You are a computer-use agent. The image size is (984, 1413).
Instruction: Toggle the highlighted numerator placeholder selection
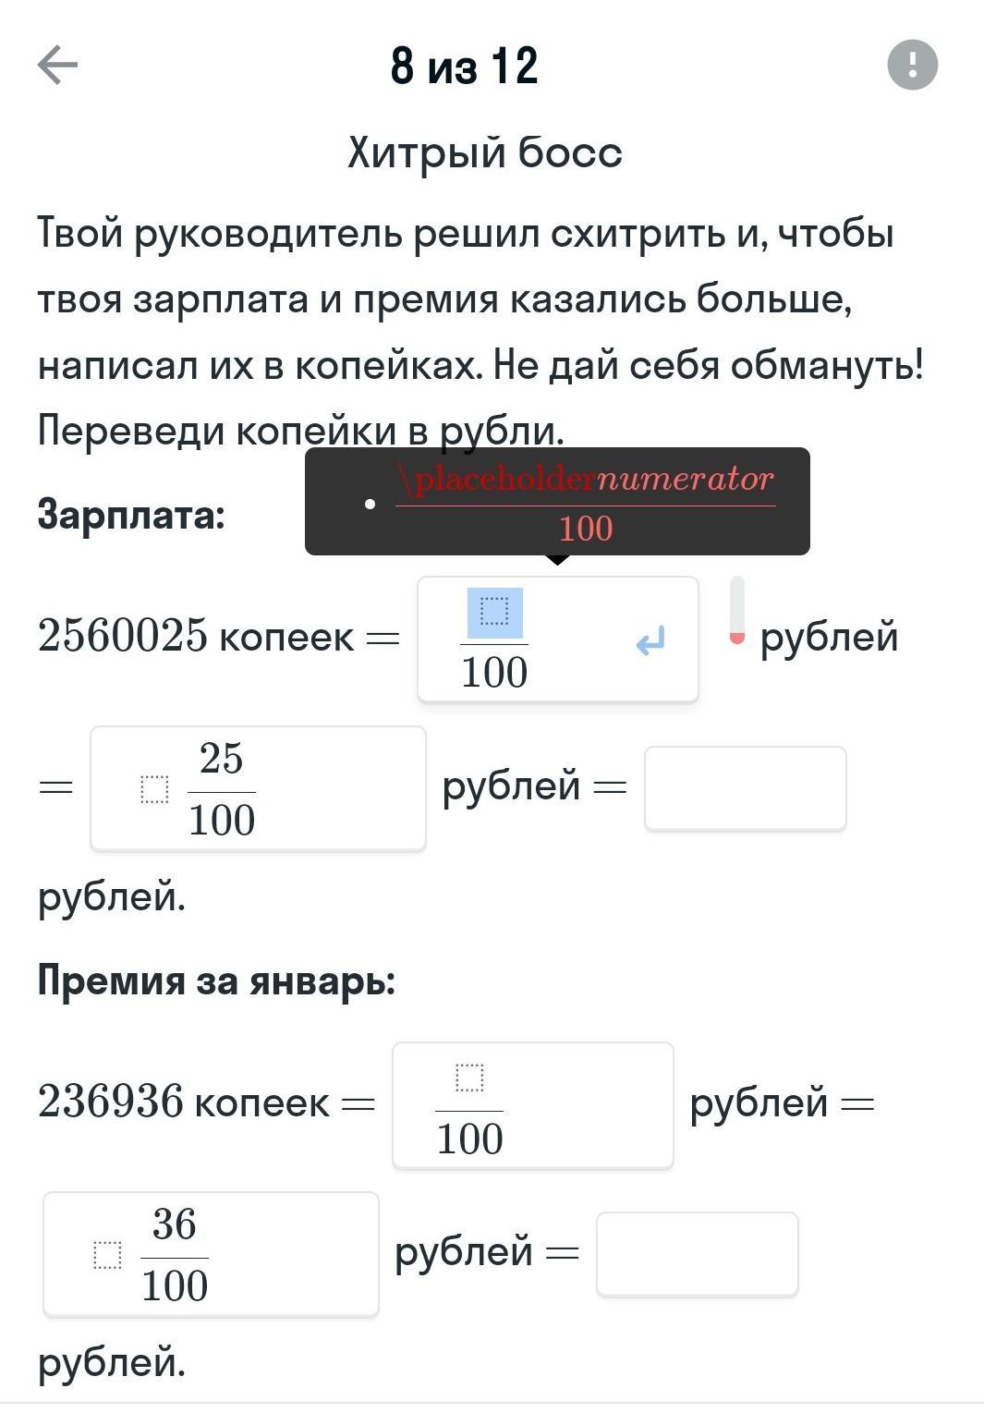point(494,610)
